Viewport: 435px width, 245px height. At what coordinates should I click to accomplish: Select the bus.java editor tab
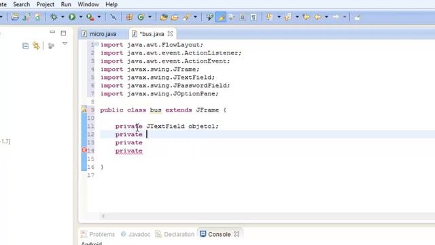(152, 34)
